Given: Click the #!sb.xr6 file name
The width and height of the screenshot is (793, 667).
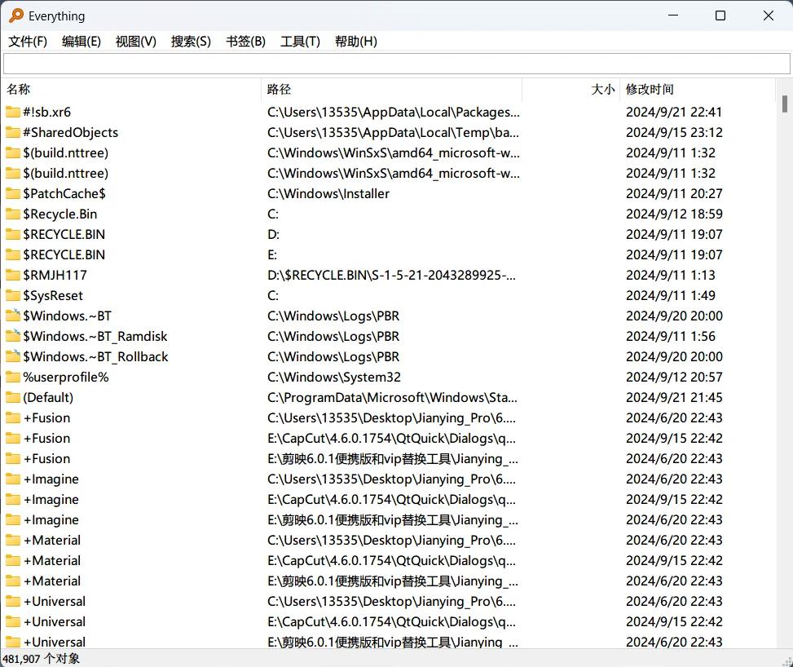Looking at the screenshot, I should click(47, 112).
